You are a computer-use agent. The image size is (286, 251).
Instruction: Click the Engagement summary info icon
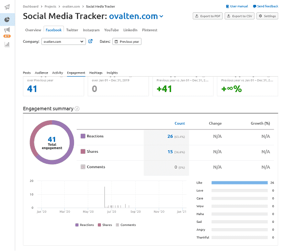tap(77, 109)
